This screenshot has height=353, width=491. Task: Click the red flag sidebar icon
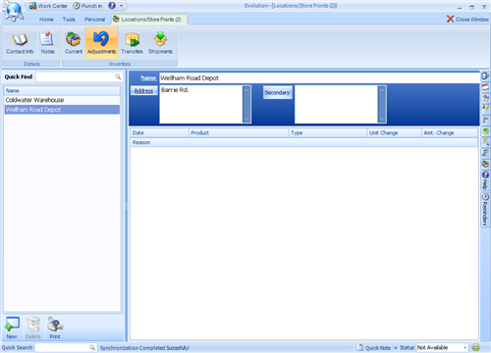(x=485, y=120)
